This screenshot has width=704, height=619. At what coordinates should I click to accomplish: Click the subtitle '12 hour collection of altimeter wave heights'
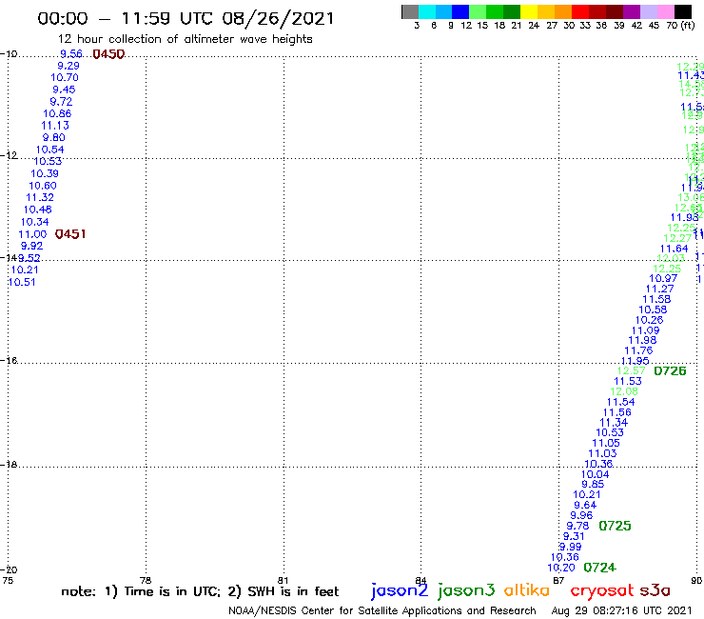tap(185, 40)
